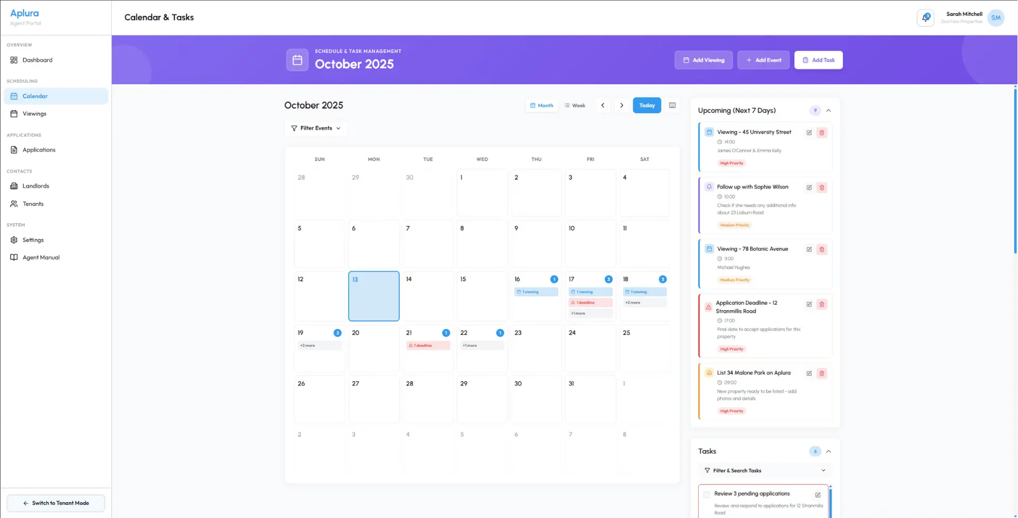Collapse the Tasks panel chevron
The image size is (1018, 518).
[829, 451]
